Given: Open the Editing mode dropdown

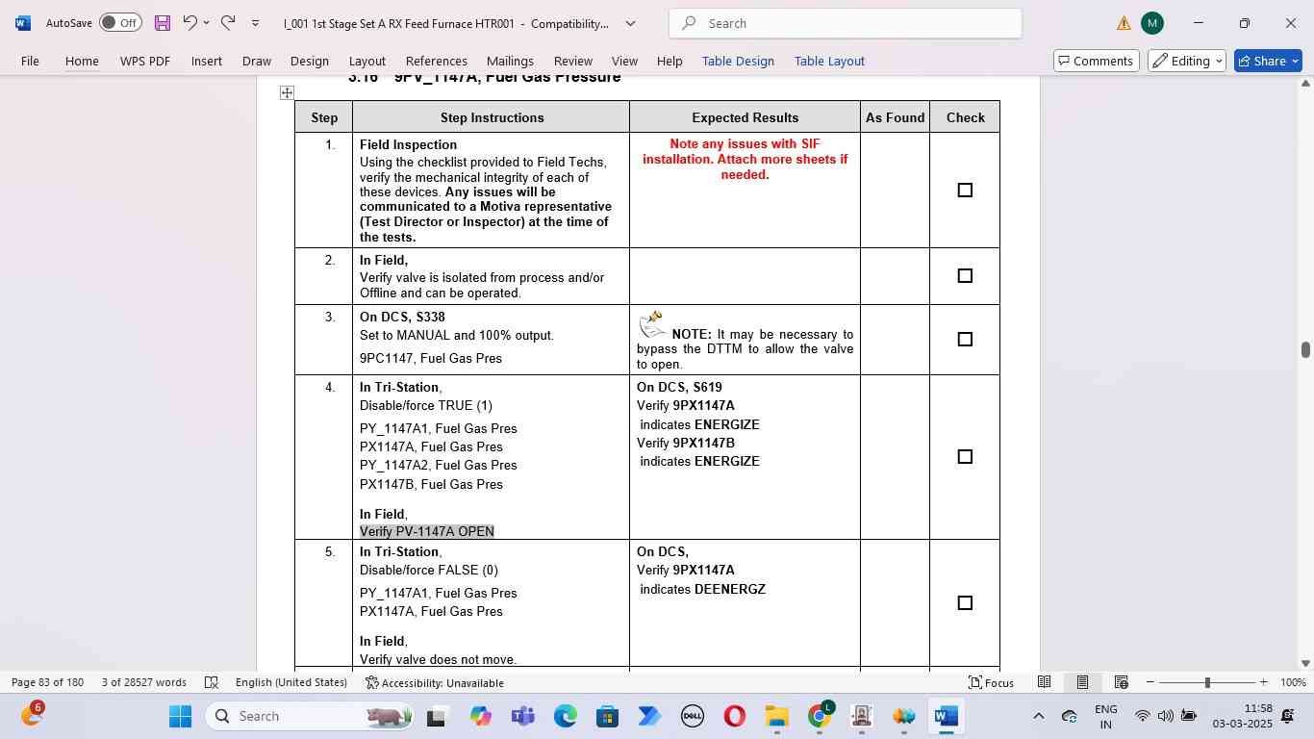Looking at the screenshot, I should (x=1187, y=61).
